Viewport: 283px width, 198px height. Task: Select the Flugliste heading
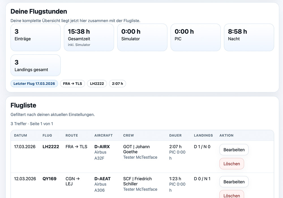coord(23,105)
